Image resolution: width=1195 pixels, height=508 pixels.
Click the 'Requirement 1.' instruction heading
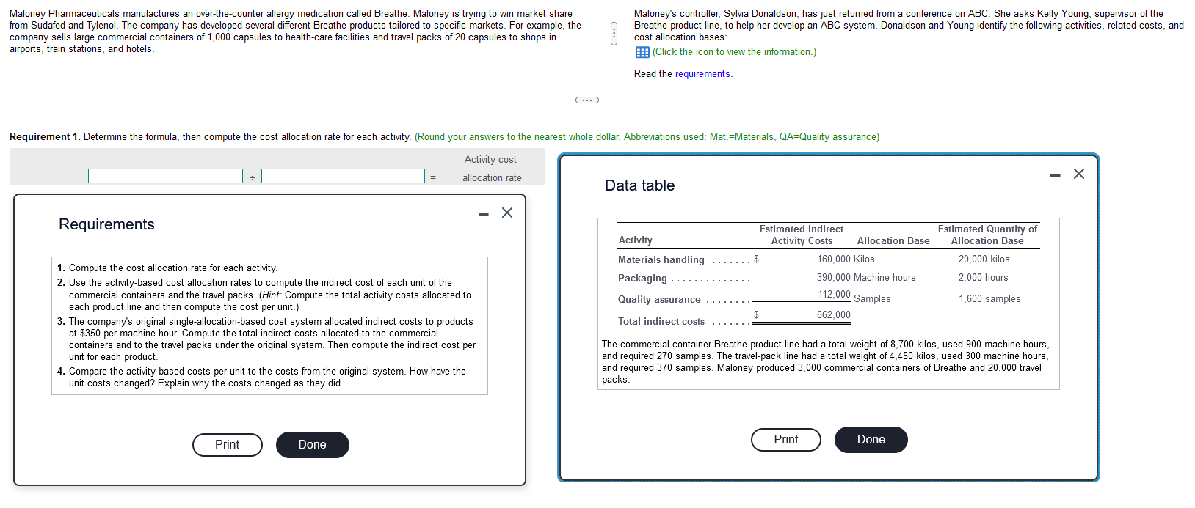tap(45, 137)
